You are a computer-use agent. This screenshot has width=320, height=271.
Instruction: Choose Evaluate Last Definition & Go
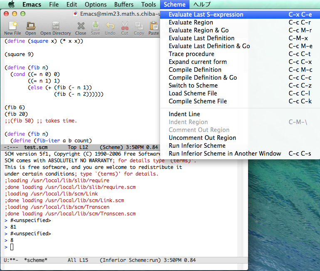pos(240,46)
